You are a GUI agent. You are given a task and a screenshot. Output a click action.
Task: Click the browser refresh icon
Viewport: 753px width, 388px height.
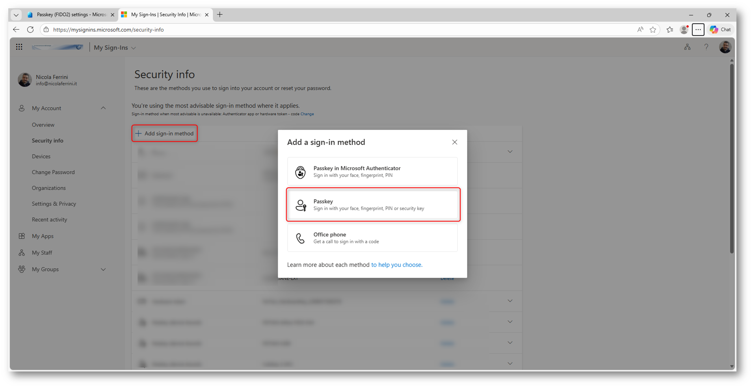click(30, 30)
